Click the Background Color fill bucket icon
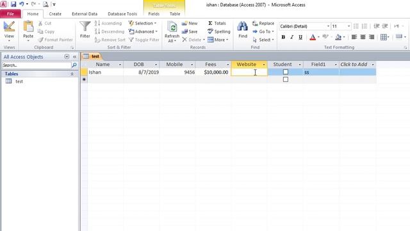Viewport: 410px width, 231px height. coord(338,37)
